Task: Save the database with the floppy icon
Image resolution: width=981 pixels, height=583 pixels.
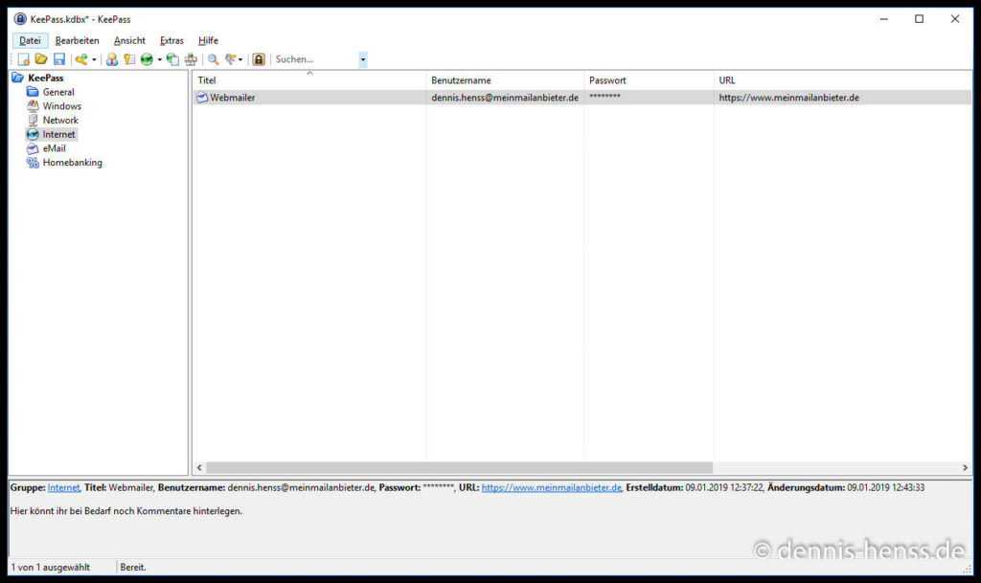Action: (x=59, y=59)
